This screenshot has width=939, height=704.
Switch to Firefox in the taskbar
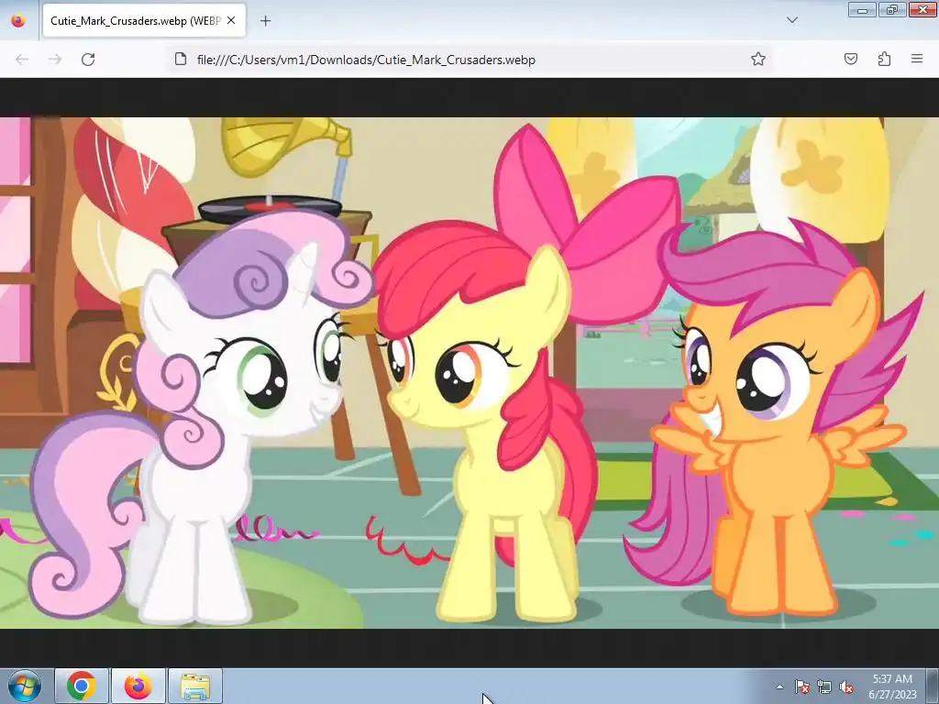pyautogui.click(x=138, y=686)
